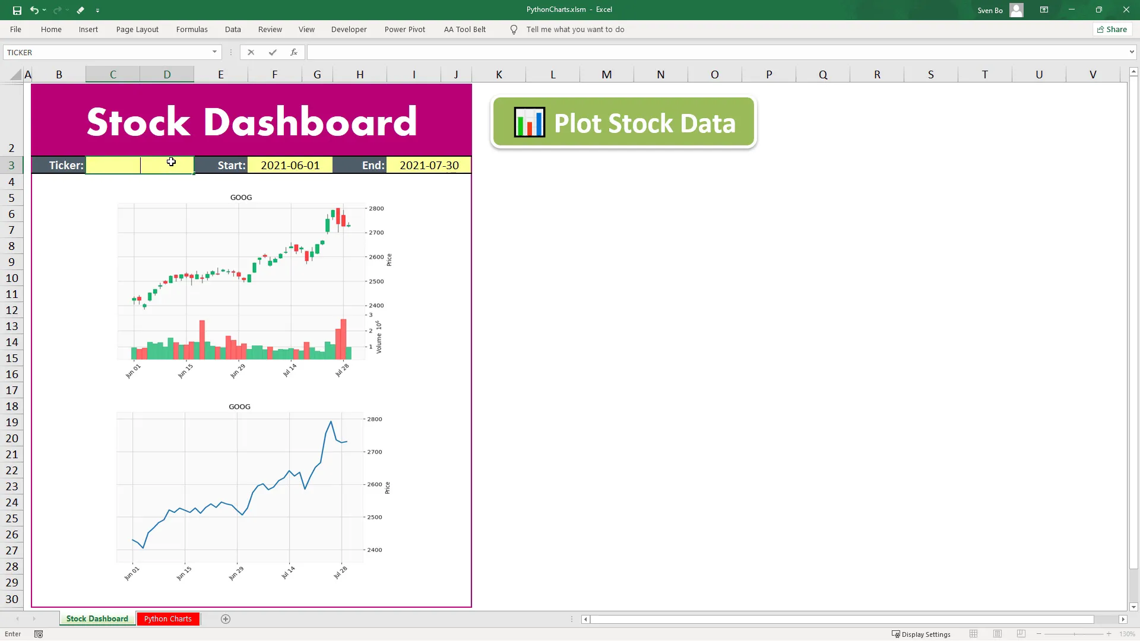
Task: Click the macro recording icon in status bar
Action: tap(39, 634)
